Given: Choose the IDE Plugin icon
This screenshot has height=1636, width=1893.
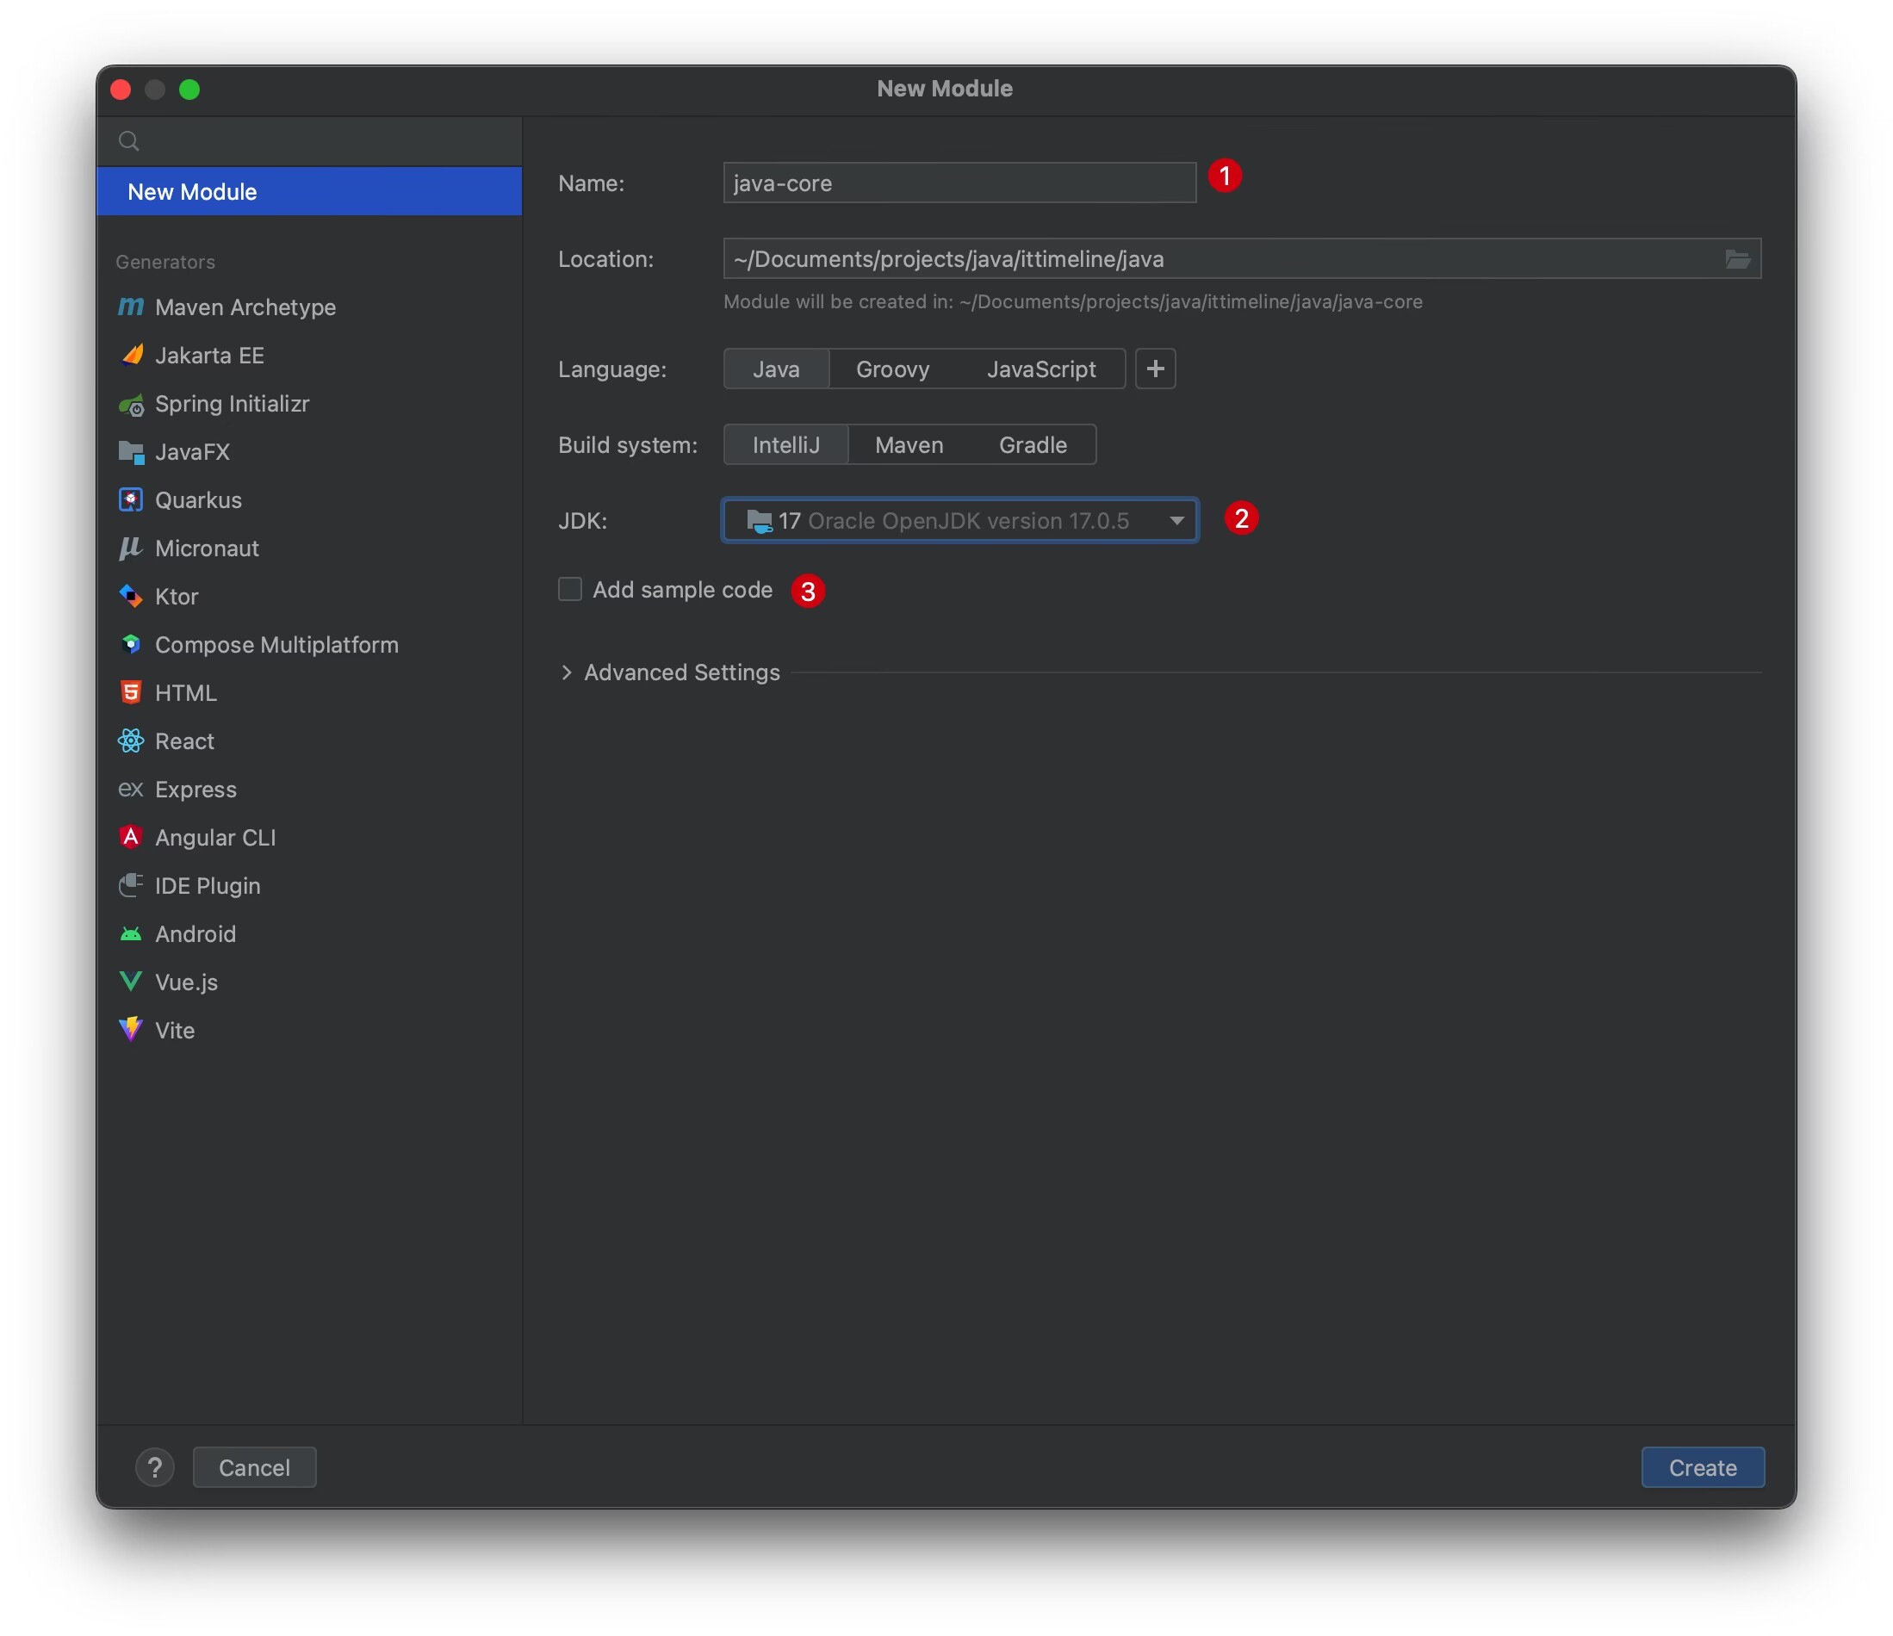Looking at the screenshot, I should coord(132,885).
